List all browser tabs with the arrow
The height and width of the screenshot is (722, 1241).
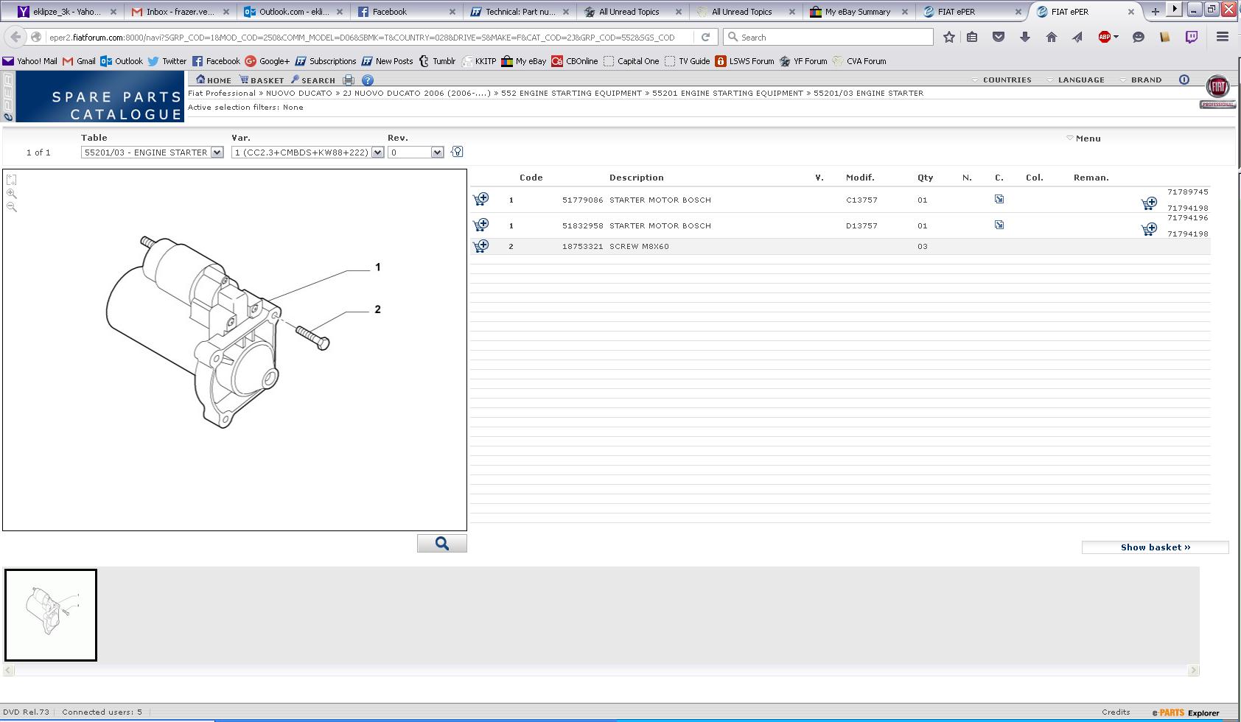(1174, 10)
